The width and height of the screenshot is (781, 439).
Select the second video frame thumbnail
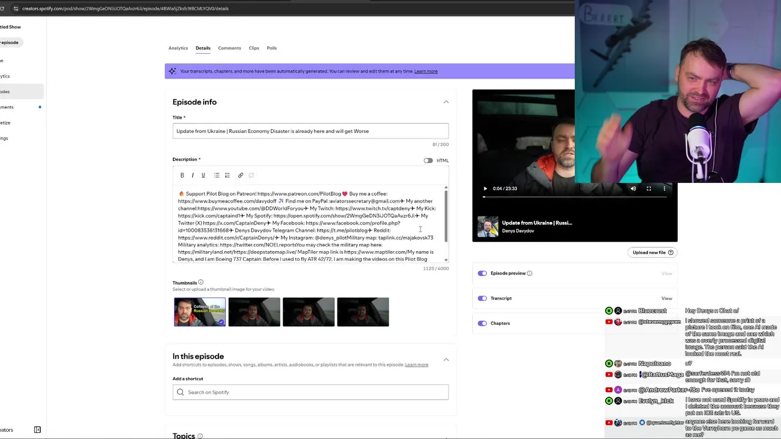(254, 312)
